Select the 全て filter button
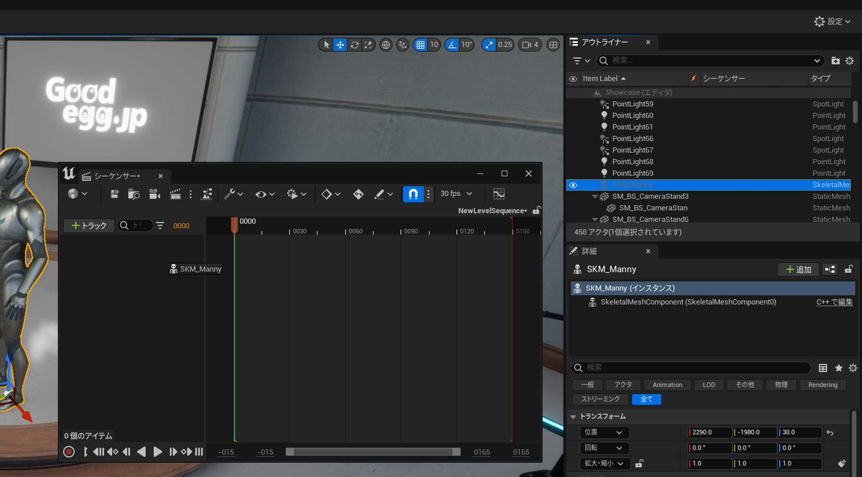 [x=646, y=399]
